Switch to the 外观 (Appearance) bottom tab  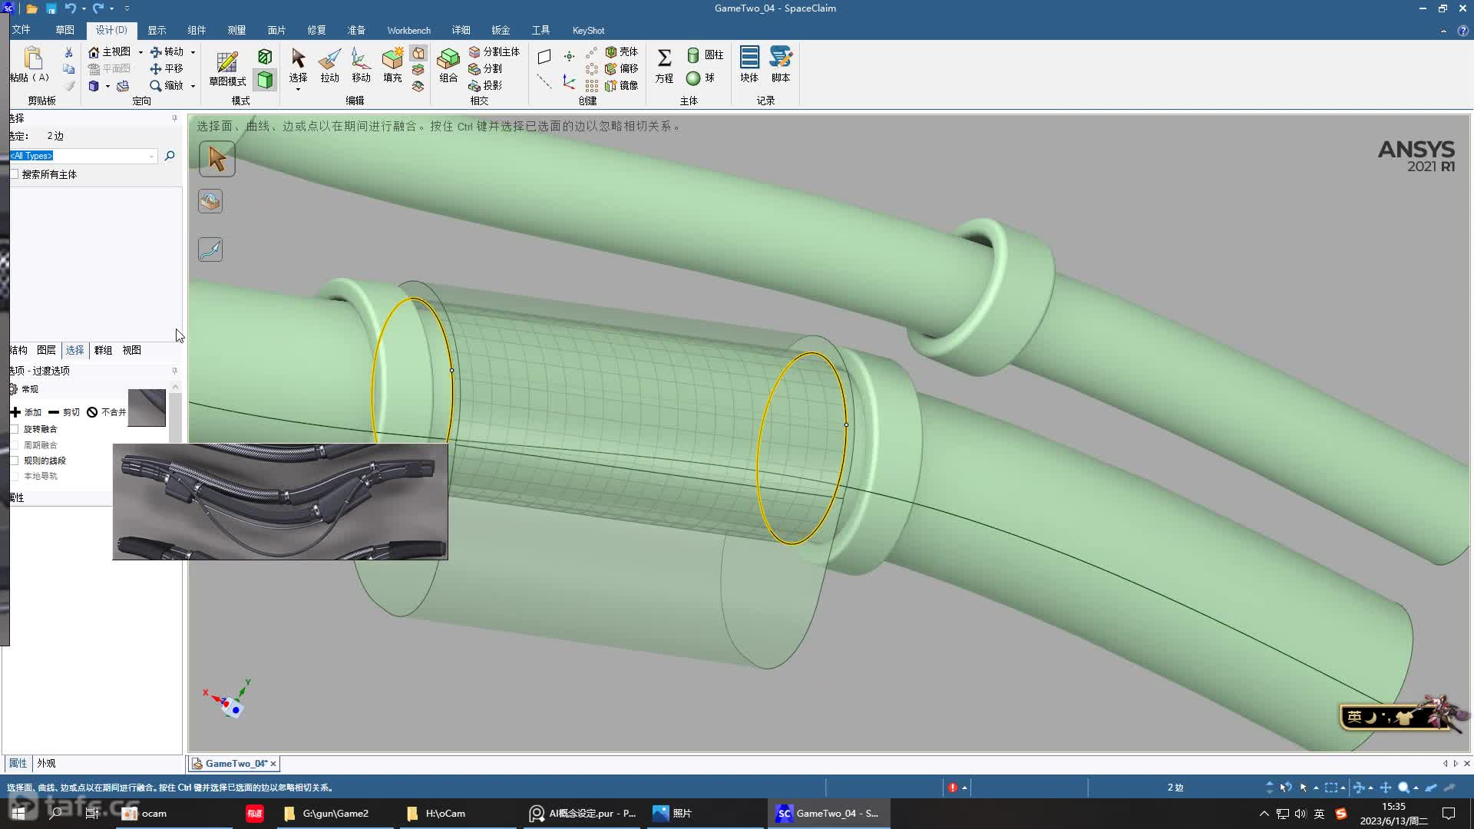point(46,763)
